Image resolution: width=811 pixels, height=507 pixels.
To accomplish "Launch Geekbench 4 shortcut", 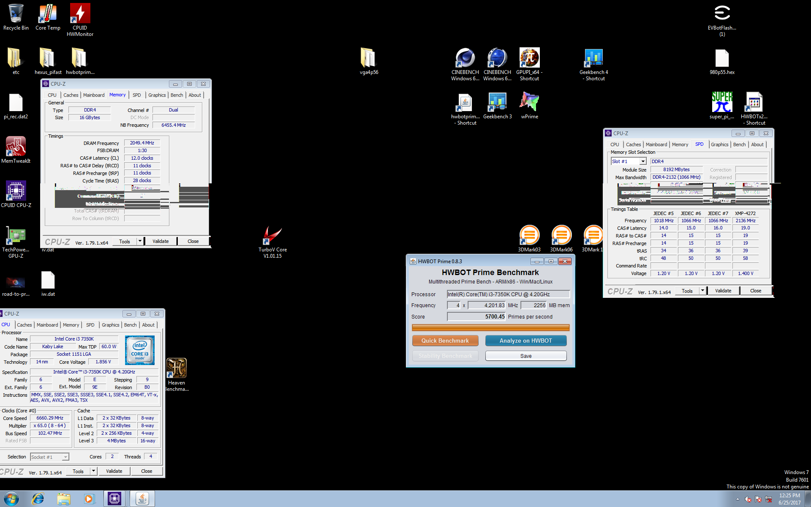I will click(594, 64).
